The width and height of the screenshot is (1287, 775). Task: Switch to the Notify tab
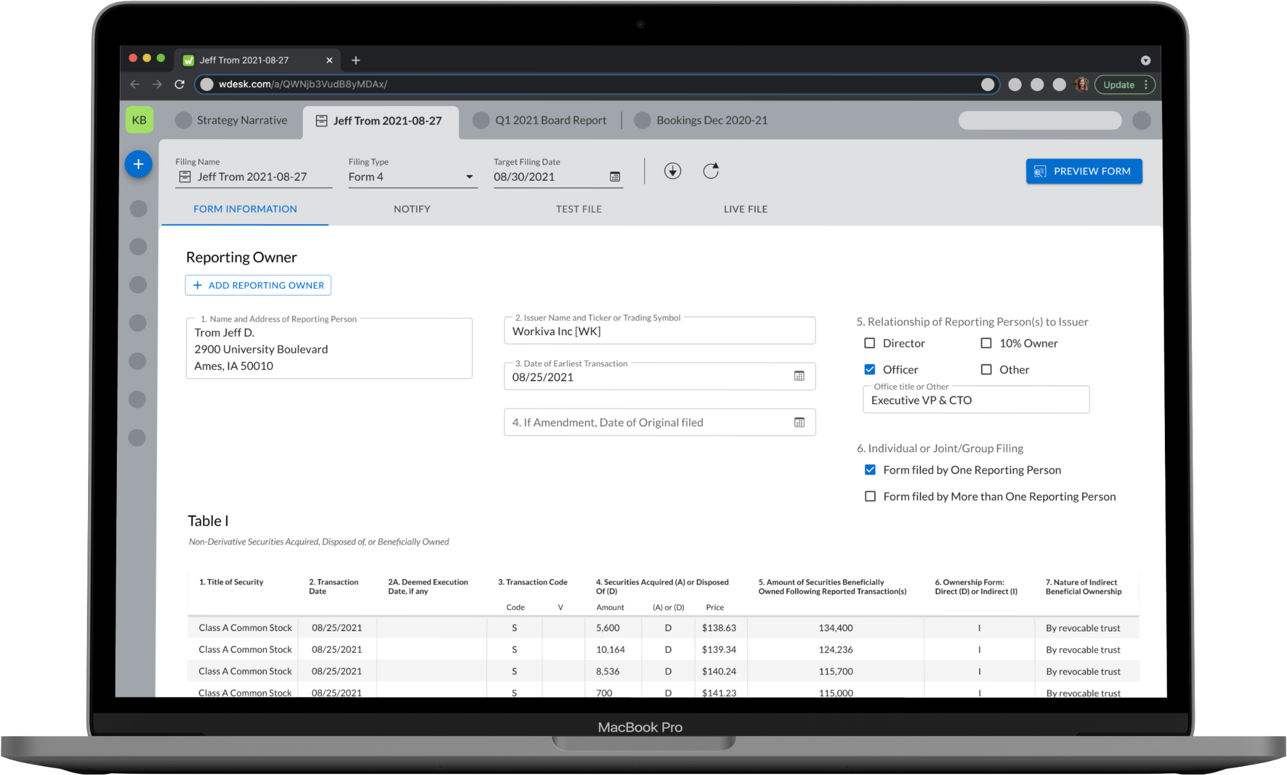click(x=412, y=209)
